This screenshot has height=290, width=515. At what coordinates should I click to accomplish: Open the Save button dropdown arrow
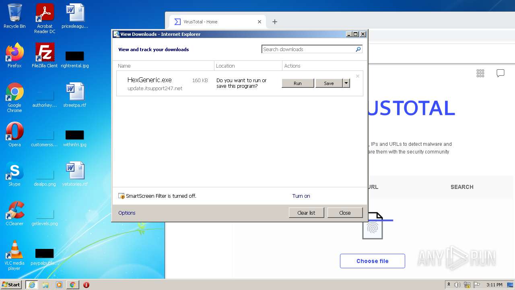click(346, 83)
